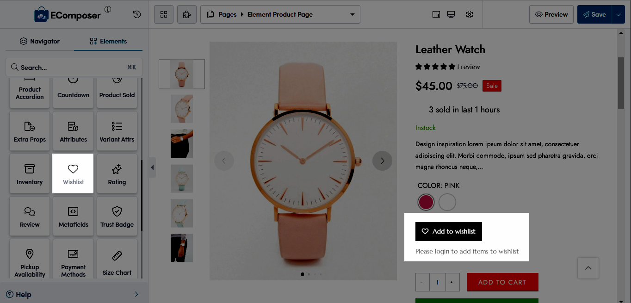Select the second watch thumbnail
631x303 pixels.
(182, 109)
